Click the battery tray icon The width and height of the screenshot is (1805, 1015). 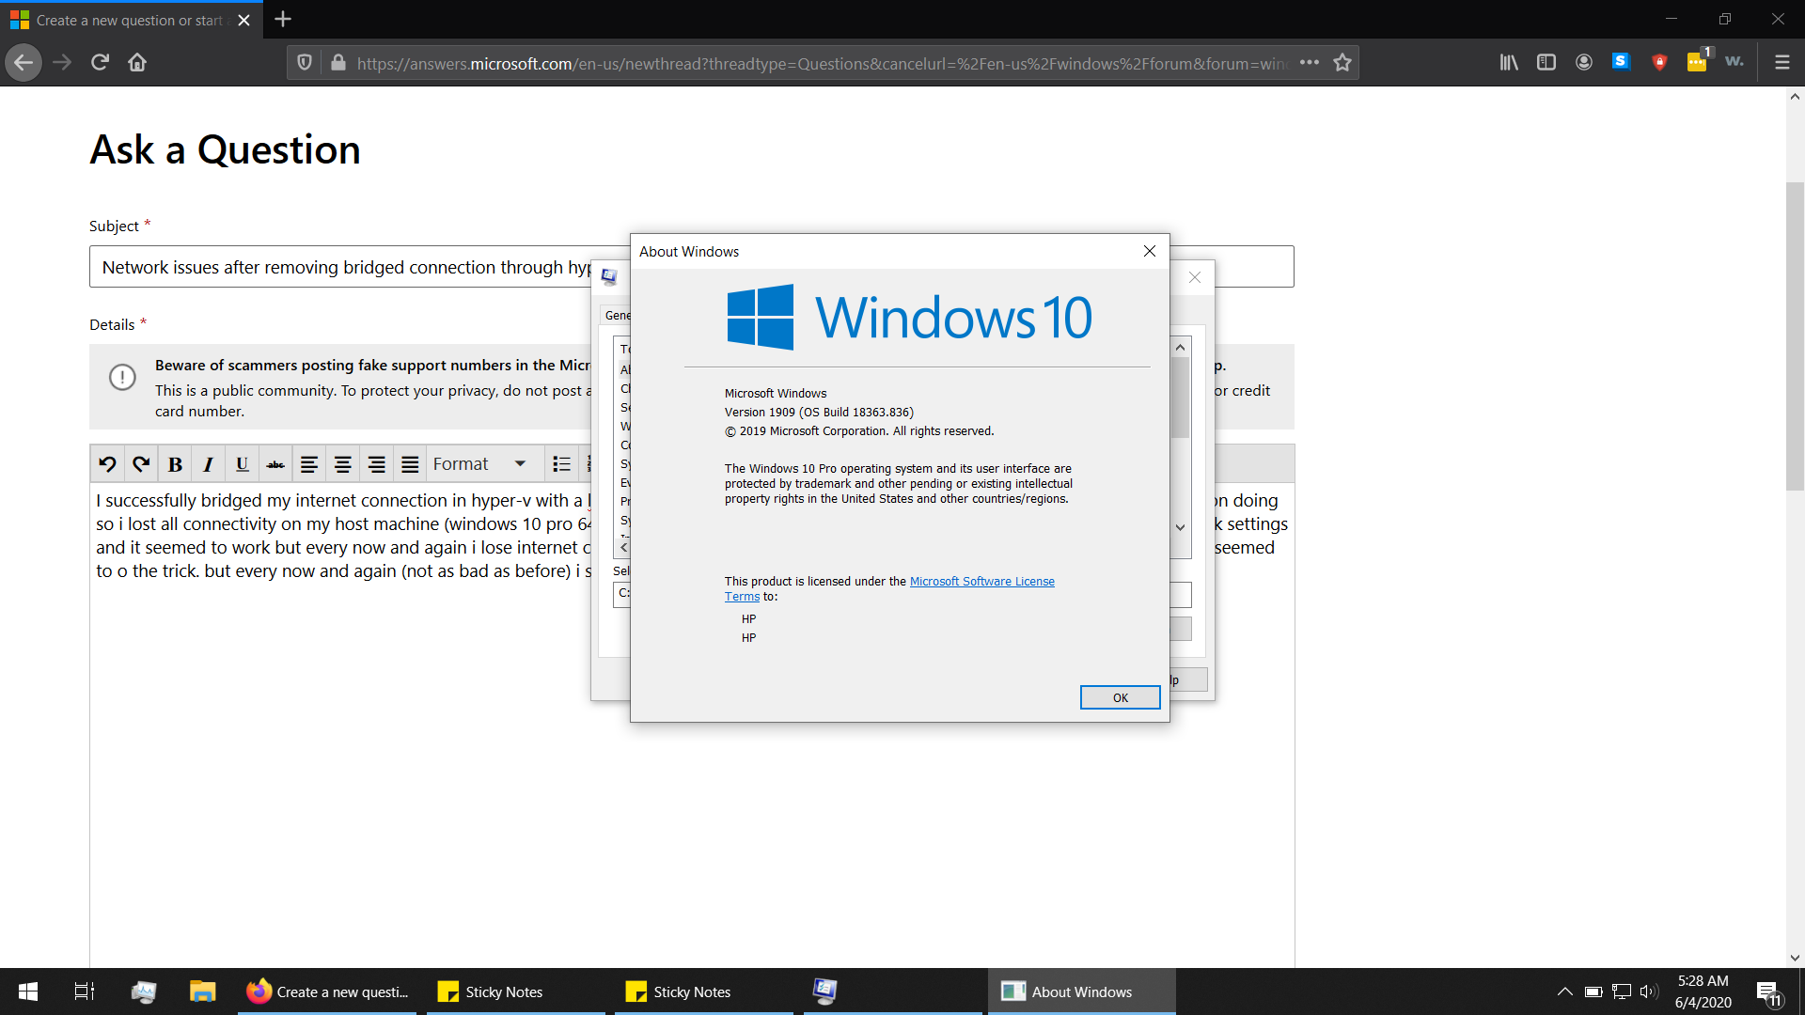point(1593,992)
